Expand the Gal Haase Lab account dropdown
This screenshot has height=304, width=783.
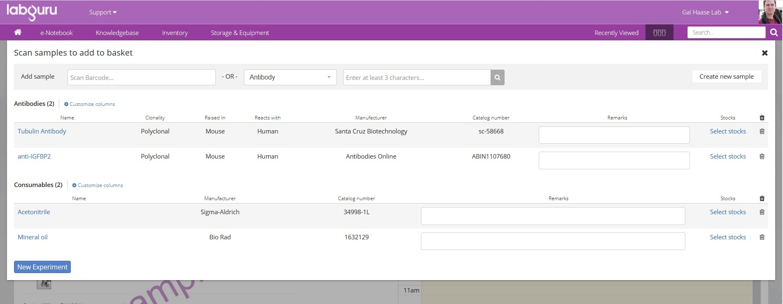click(705, 12)
